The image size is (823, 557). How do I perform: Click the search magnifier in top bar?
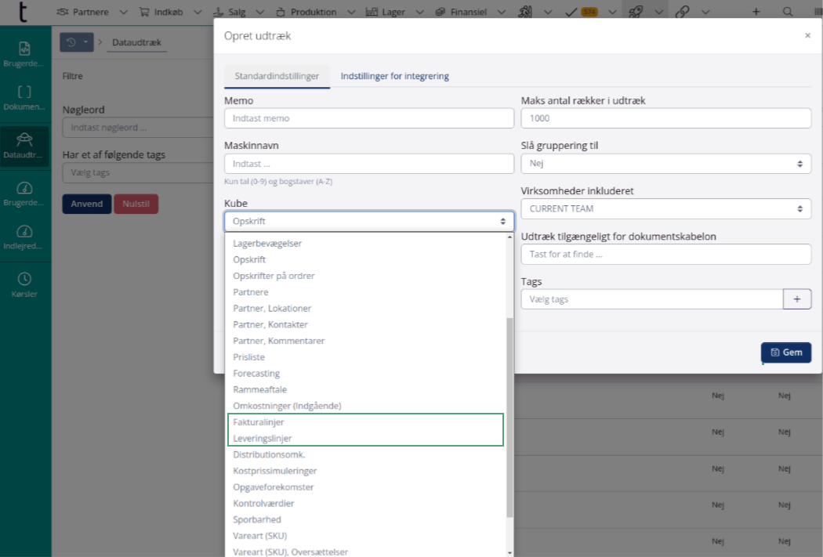point(787,12)
